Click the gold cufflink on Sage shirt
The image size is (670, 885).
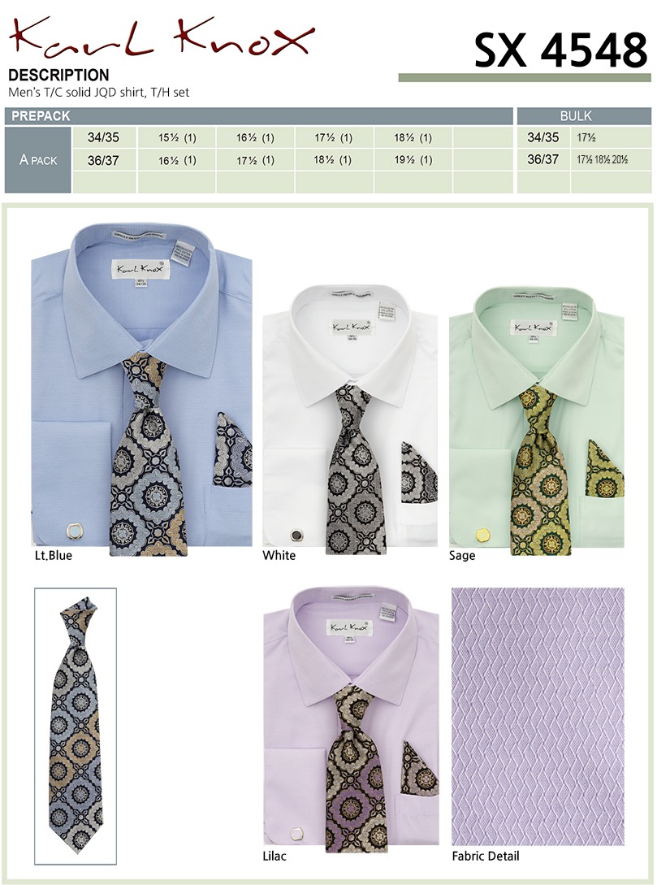[483, 535]
